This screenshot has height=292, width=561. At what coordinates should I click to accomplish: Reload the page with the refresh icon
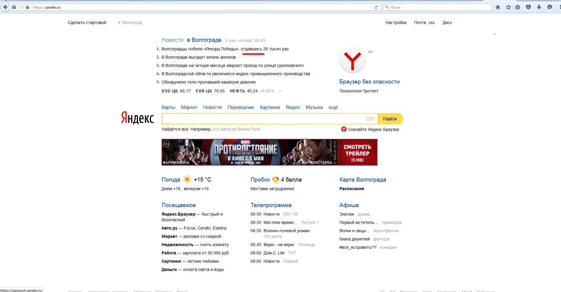coord(376,7)
